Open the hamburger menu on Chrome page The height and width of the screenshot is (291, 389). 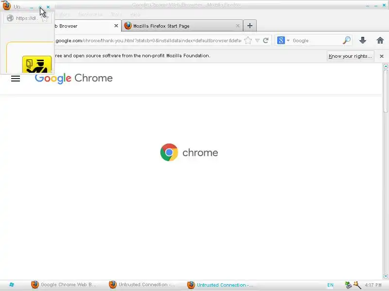(x=16, y=79)
